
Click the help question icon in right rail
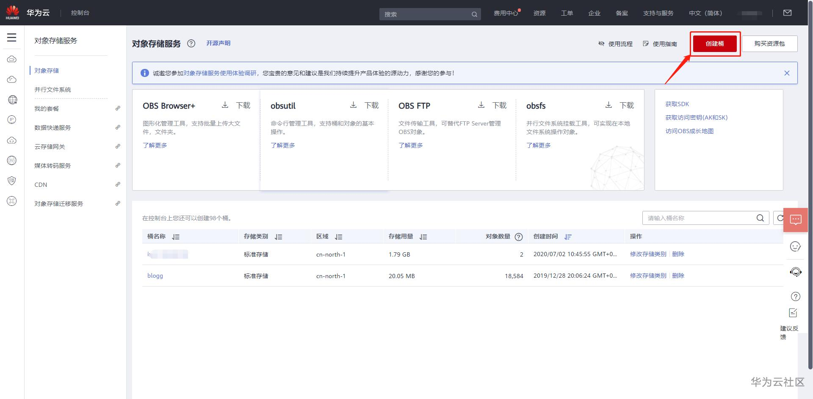(x=796, y=296)
